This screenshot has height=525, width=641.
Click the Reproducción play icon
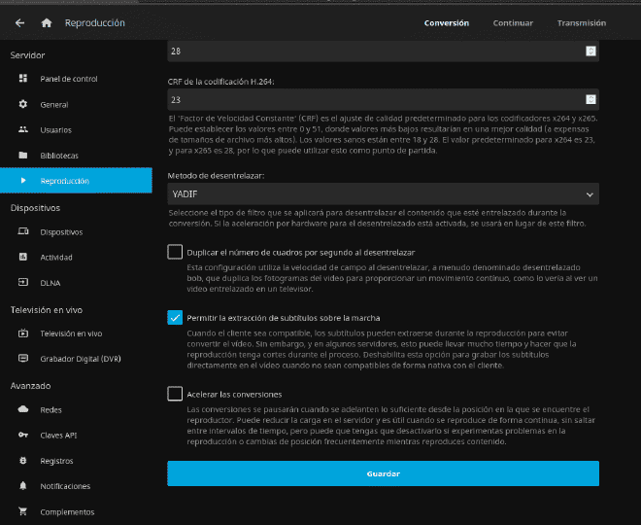click(x=23, y=181)
